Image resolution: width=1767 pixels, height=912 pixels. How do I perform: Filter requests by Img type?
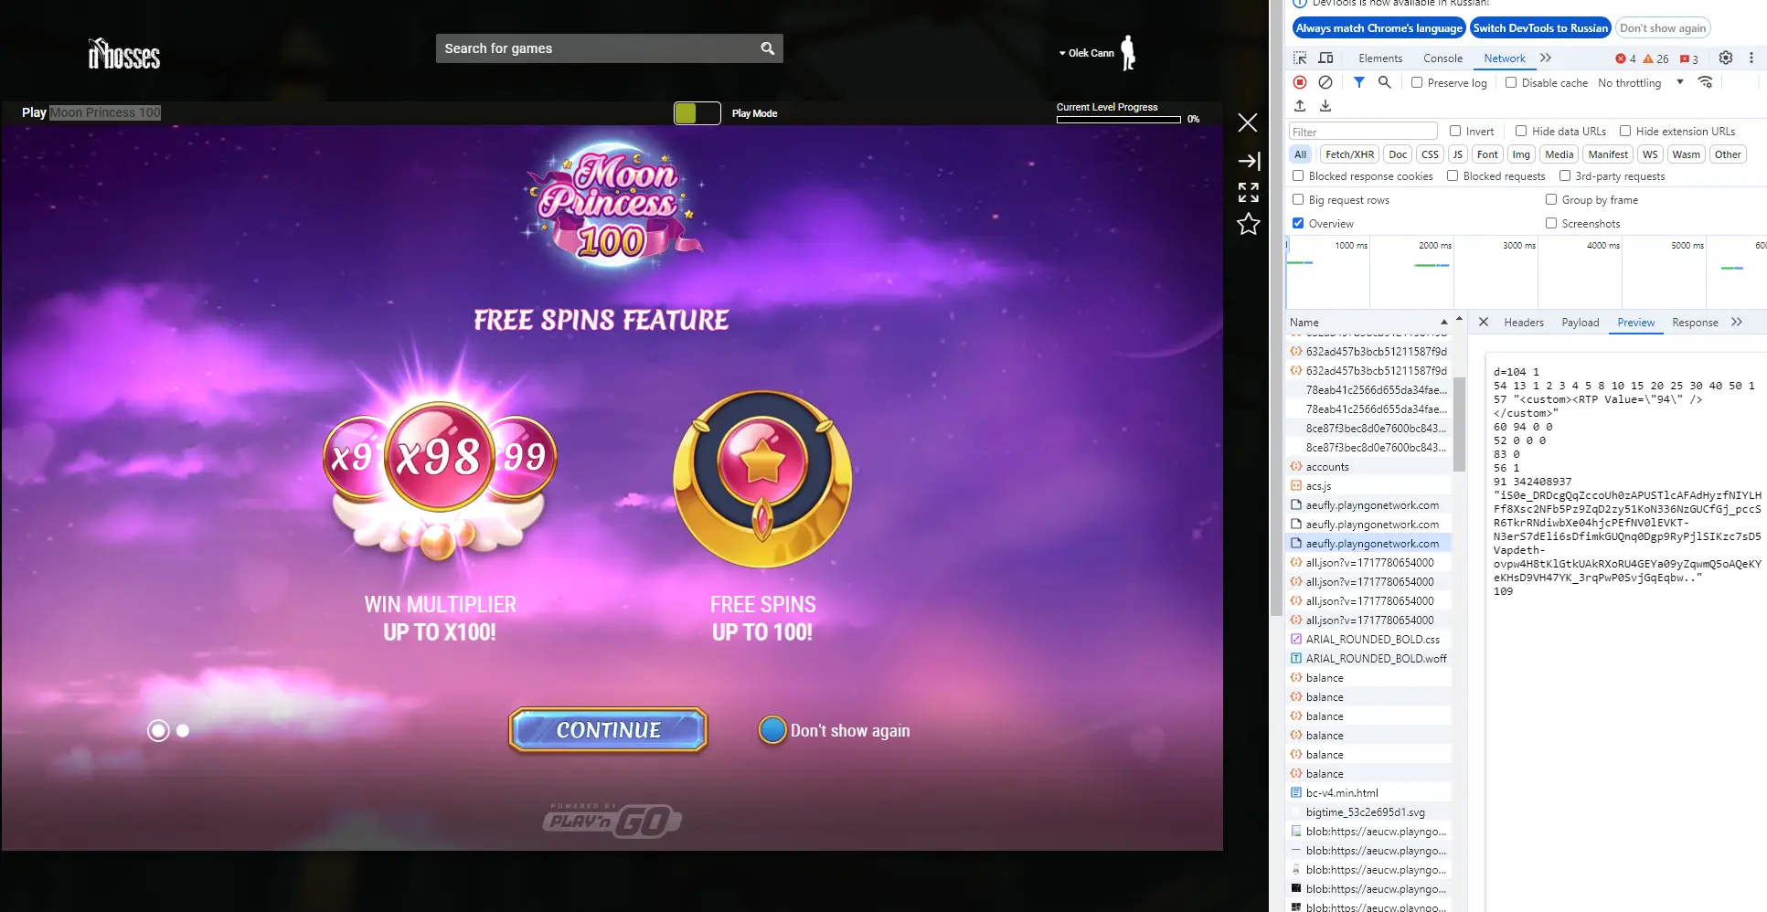click(x=1521, y=154)
